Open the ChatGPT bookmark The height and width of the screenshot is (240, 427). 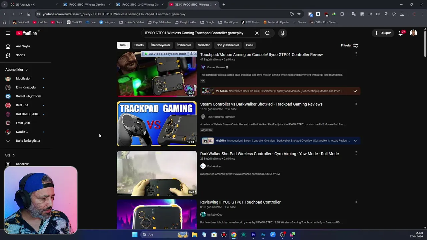tap(74, 22)
